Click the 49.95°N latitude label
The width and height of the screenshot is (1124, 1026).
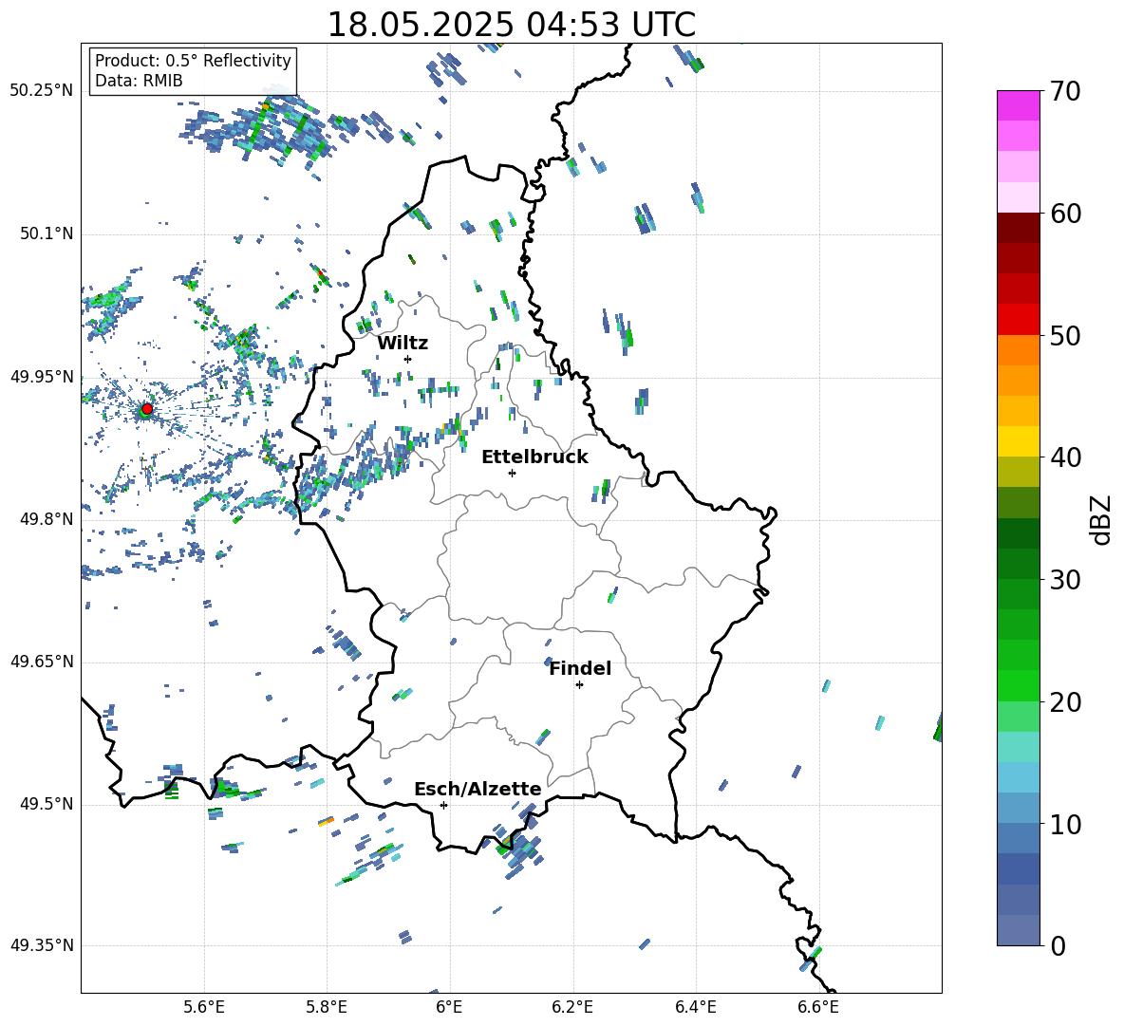click(x=42, y=377)
